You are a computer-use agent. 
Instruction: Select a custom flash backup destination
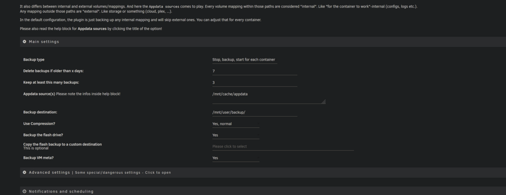pos(283,147)
